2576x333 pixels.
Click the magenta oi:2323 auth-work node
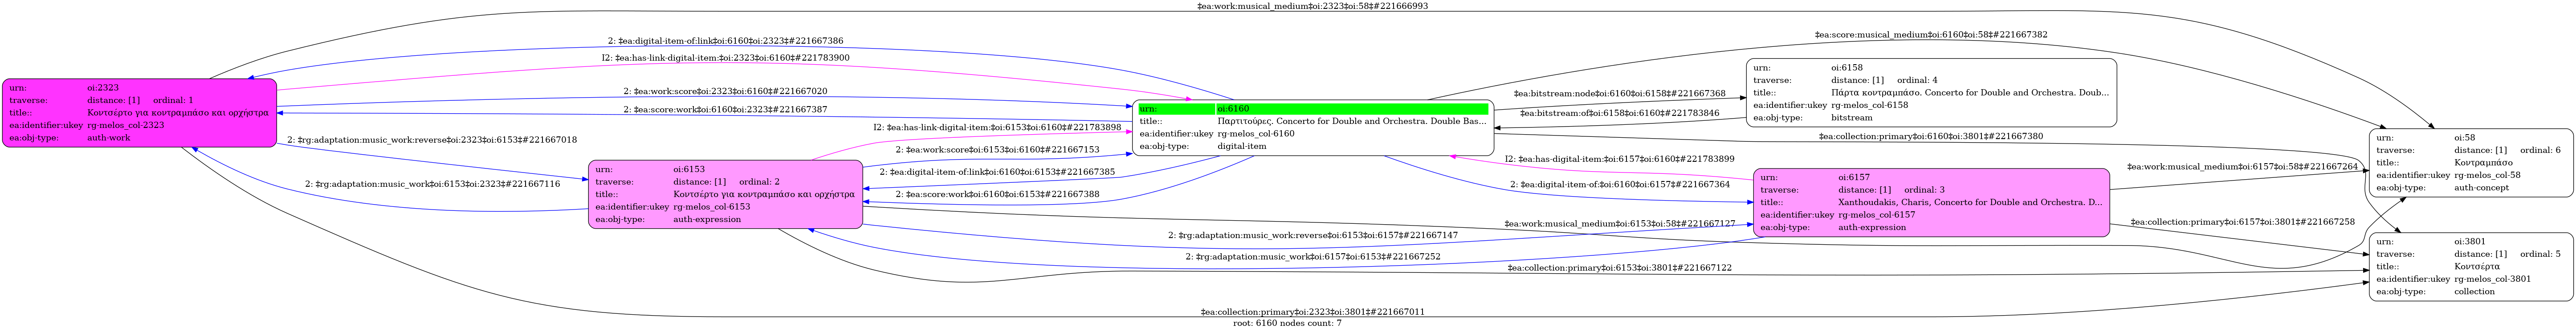pyautogui.click(x=139, y=113)
